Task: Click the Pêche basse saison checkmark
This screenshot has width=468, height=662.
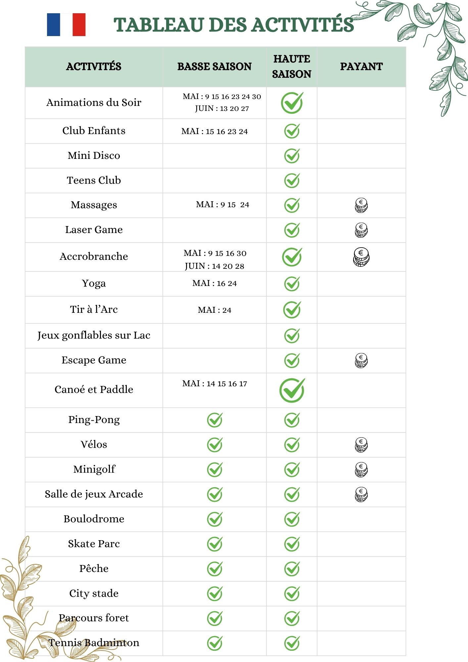Action: point(215,569)
